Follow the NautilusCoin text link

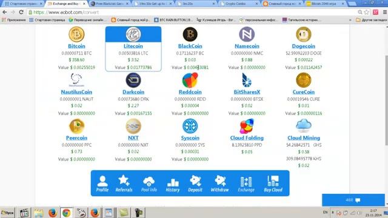76,92
